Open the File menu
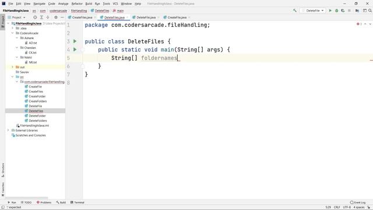373x210 pixels. pos(10,3)
